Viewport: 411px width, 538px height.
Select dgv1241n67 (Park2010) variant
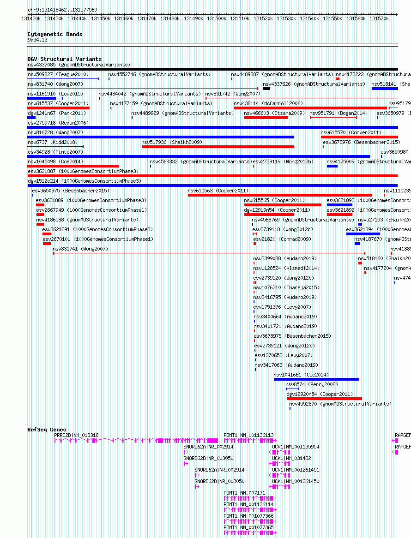point(57,113)
